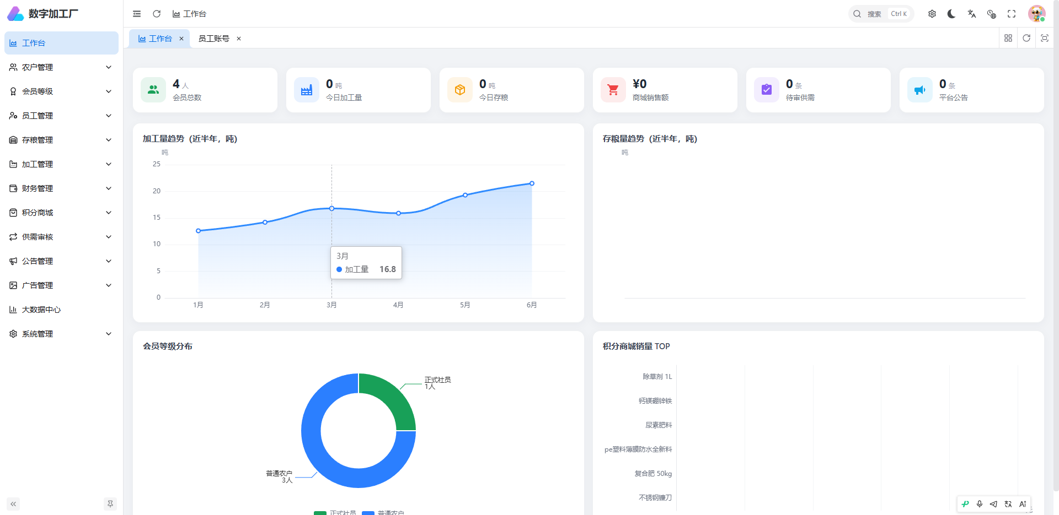
Task: Click the 1月 data point on 加工量 chart
Action: click(x=198, y=231)
